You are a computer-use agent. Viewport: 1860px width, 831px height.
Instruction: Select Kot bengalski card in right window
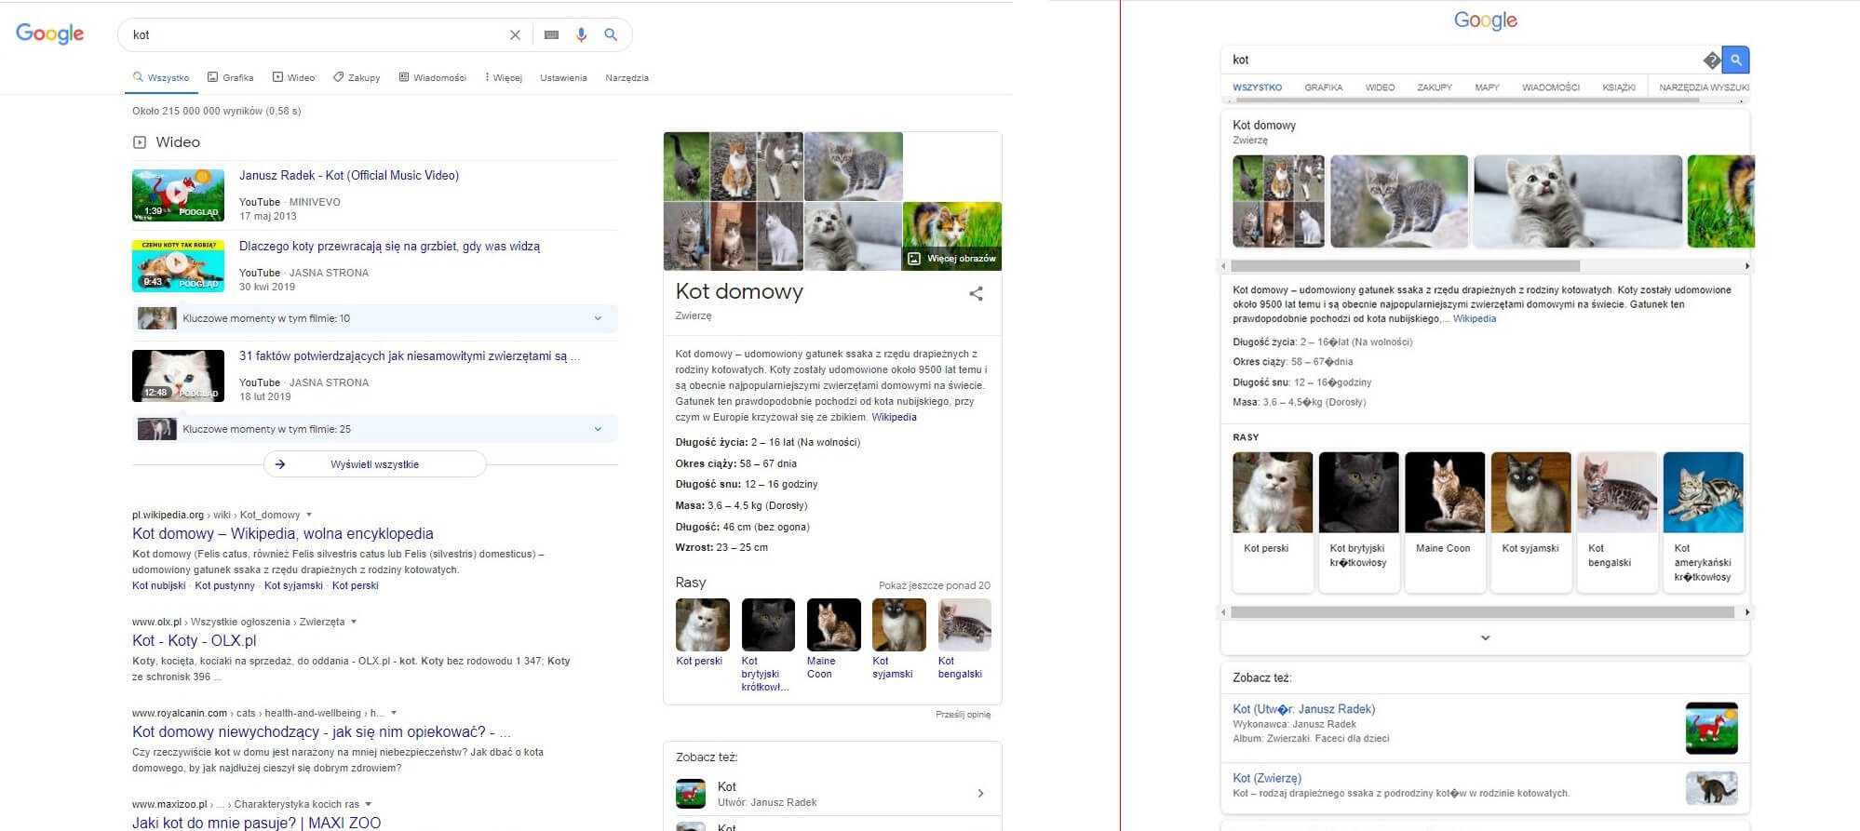coord(1617,521)
